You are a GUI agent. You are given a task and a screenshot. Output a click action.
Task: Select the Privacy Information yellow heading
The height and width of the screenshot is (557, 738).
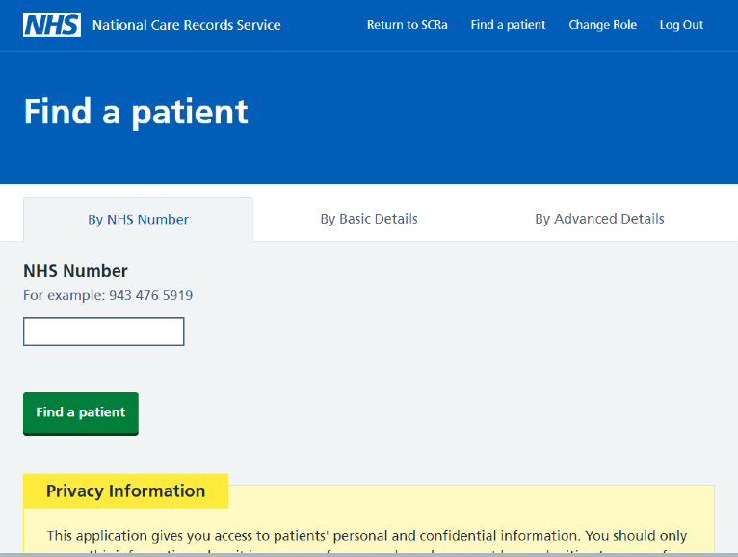125,491
